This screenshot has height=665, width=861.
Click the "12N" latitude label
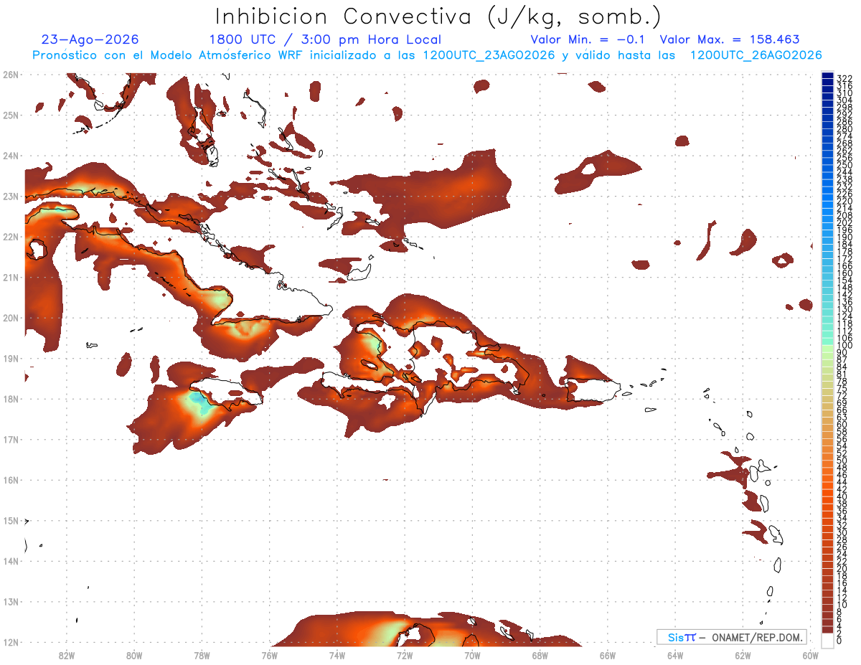tap(10, 642)
